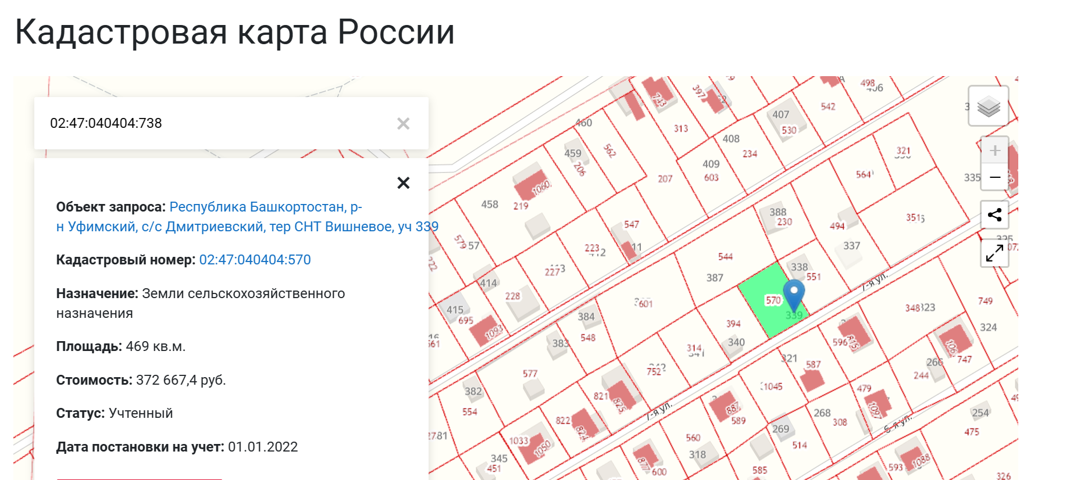Click parcel 587 on the map
1077x480 pixels.
pyautogui.click(x=813, y=364)
